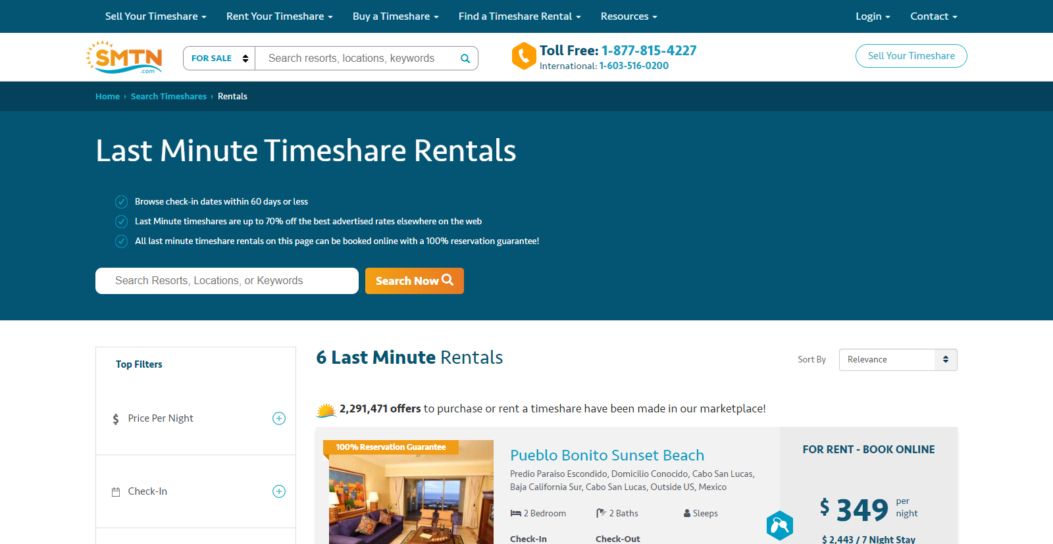
Task: Click the Sell Your Timeshare outlined button
Action: click(911, 56)
